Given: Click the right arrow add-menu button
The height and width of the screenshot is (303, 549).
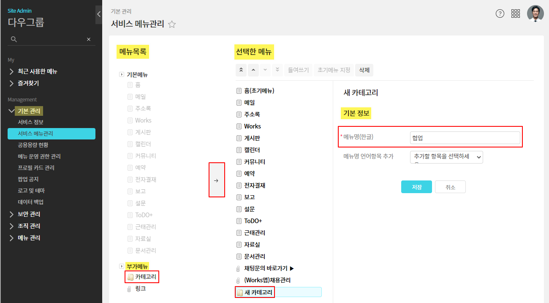Looking at the screenshot, I should pos(216,180).
